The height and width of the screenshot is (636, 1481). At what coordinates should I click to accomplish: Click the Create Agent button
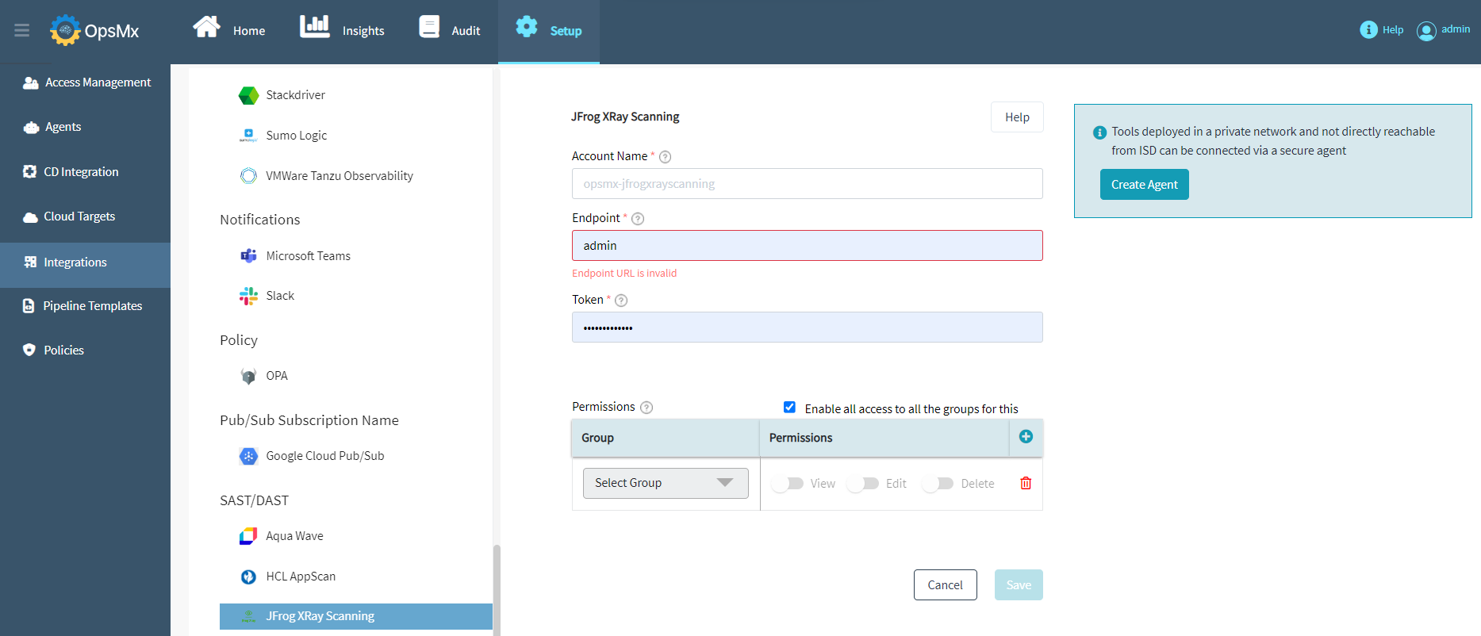click(x=1144, y=185)
